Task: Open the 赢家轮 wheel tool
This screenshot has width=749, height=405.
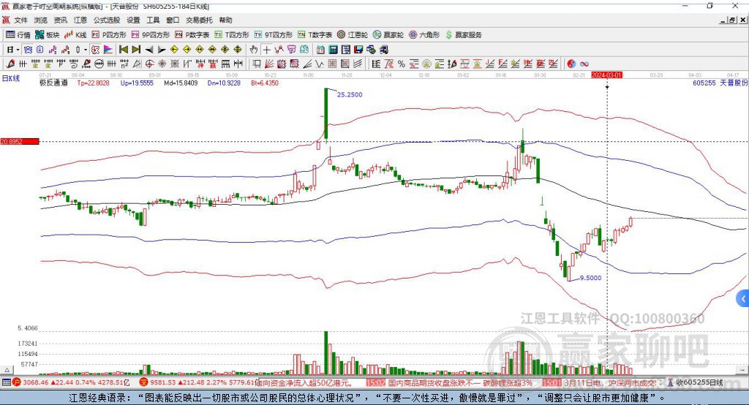Action: coord(388,35)
